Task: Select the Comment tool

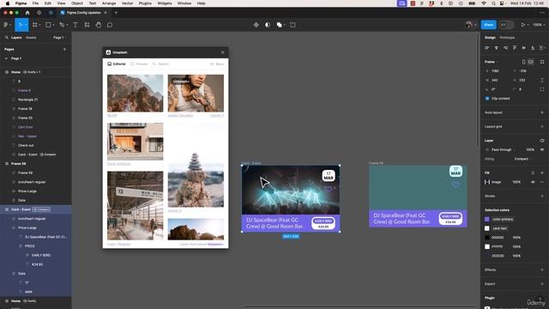Action: click(110, 25)
